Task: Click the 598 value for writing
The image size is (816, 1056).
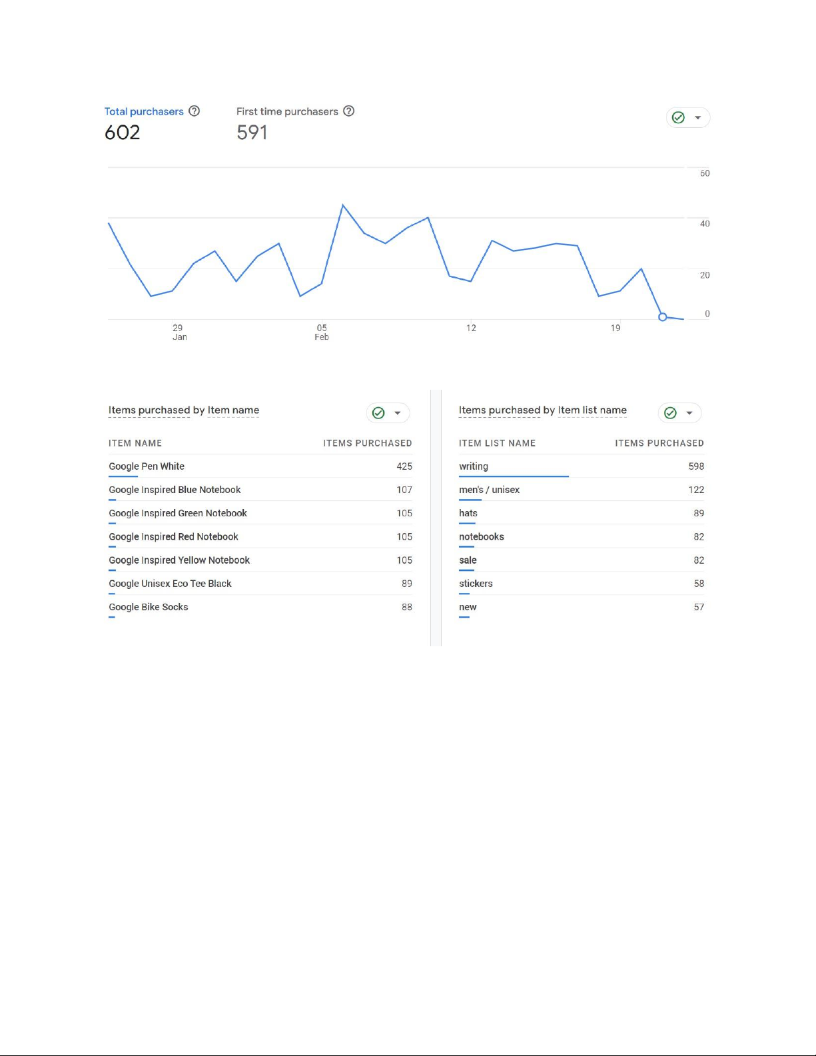Action: [696, 466]
